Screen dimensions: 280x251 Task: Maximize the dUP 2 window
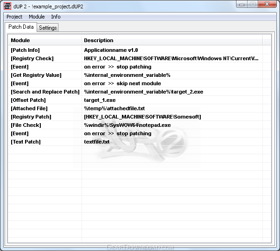[253, 4]
